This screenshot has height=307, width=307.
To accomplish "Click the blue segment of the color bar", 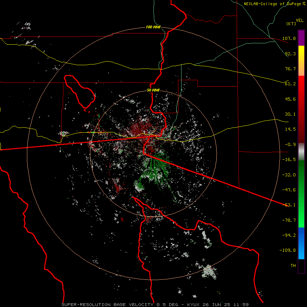I will 301,243.
